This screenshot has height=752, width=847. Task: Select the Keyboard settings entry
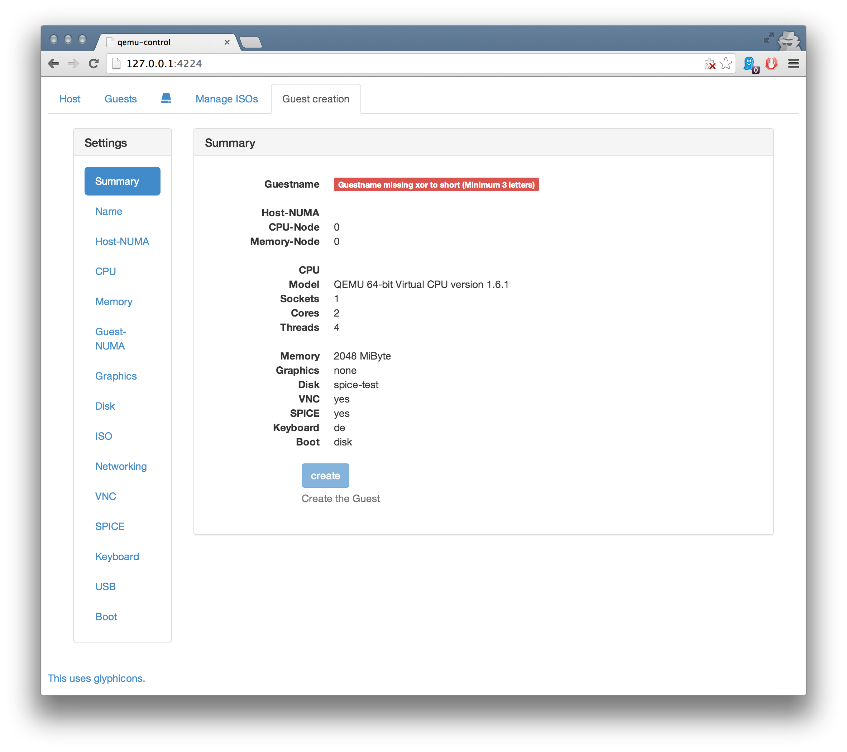[117, 556]
